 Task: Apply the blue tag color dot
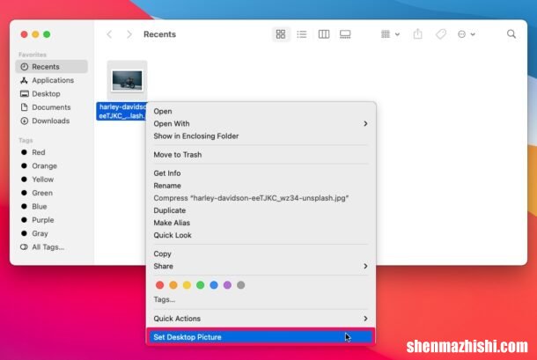[x=214, y=284]
